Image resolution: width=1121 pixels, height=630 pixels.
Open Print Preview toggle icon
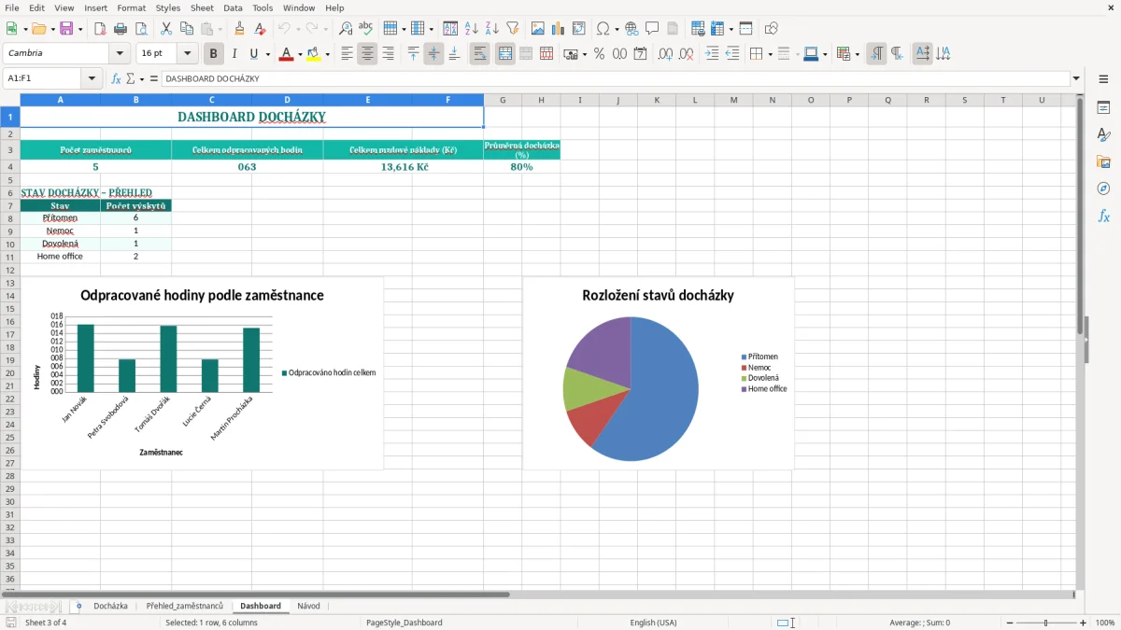pos(140,29)
